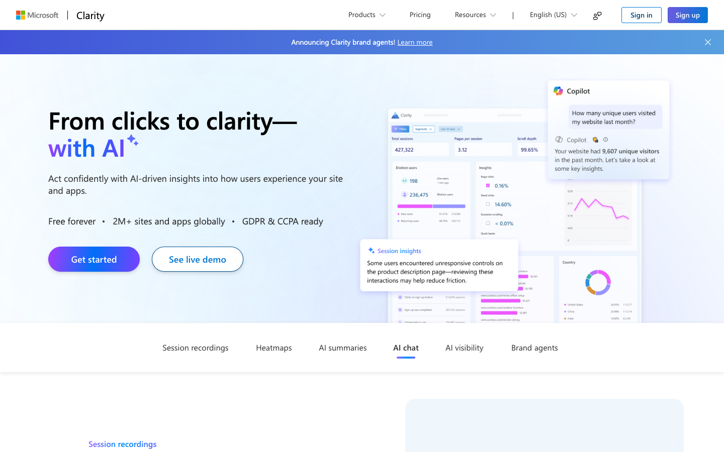Click the Copilot response badge icon
Viewport: 724px width, 452px height.
tap(595, 140)
